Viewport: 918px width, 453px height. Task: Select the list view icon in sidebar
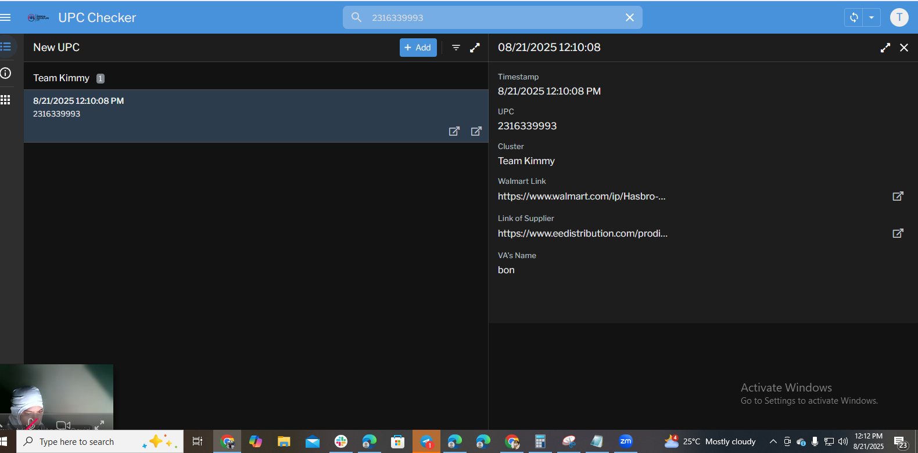pos(6,46)
